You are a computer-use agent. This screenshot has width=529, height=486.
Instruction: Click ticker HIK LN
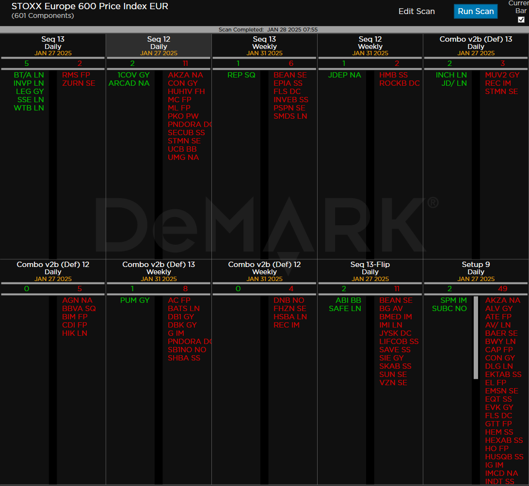(75, 333)
